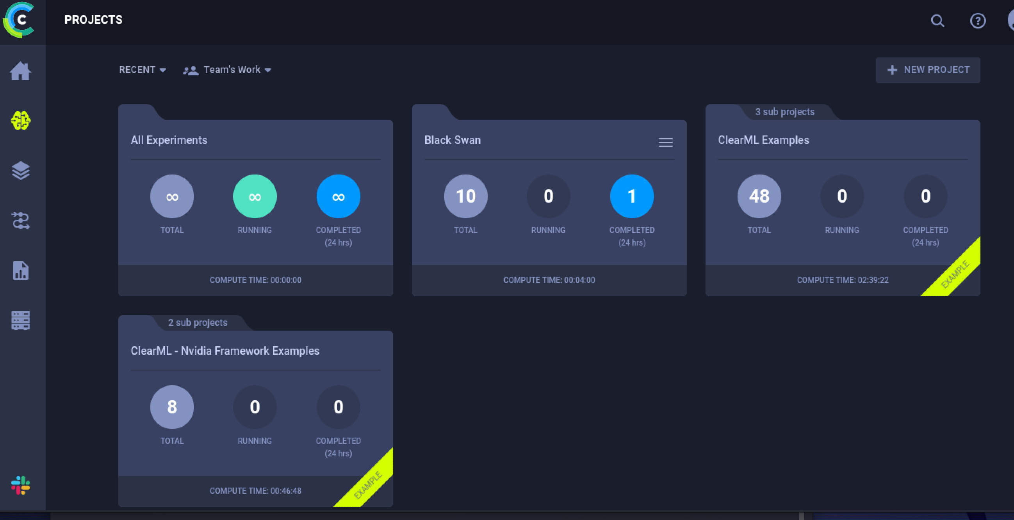Open the help question mark icon
This screenshot has height=520, width=1014.
tap(978, 20)
